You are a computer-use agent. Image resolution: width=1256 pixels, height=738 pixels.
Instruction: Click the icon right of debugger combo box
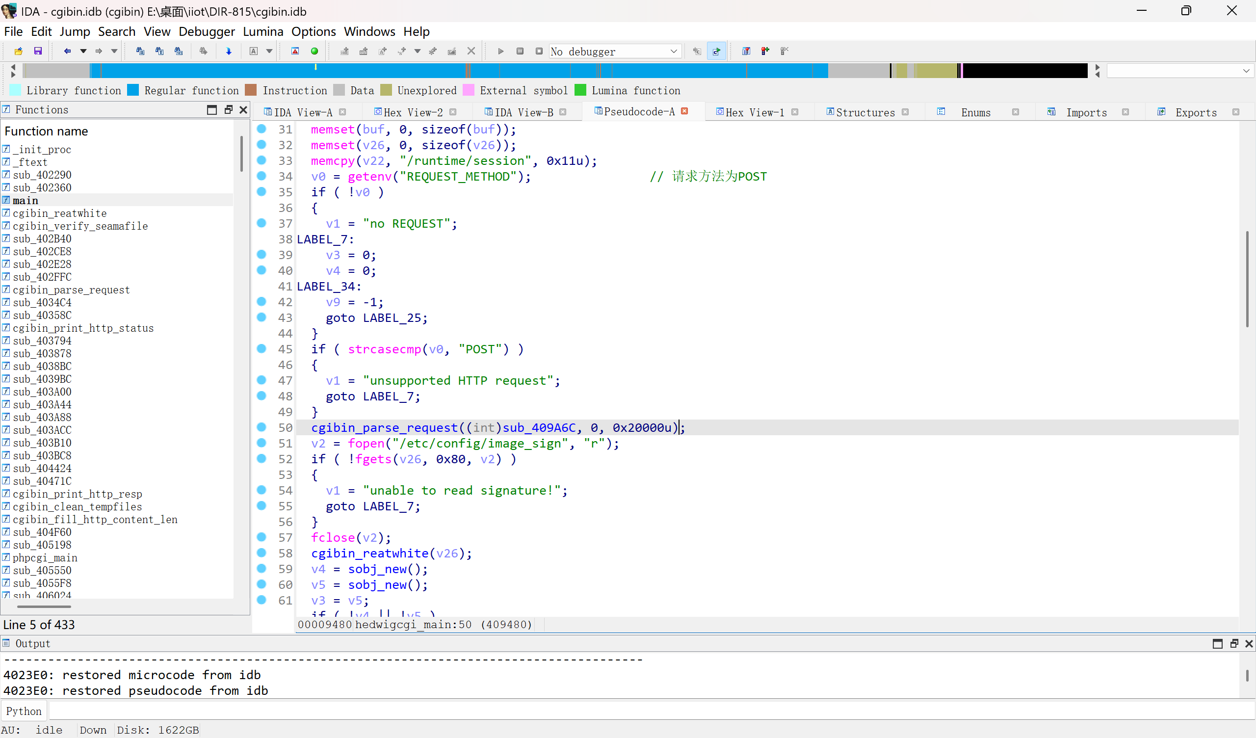tap(697, 52)
